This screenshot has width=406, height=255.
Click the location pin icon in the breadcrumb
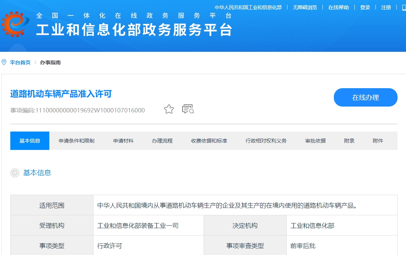coord(4,62)
